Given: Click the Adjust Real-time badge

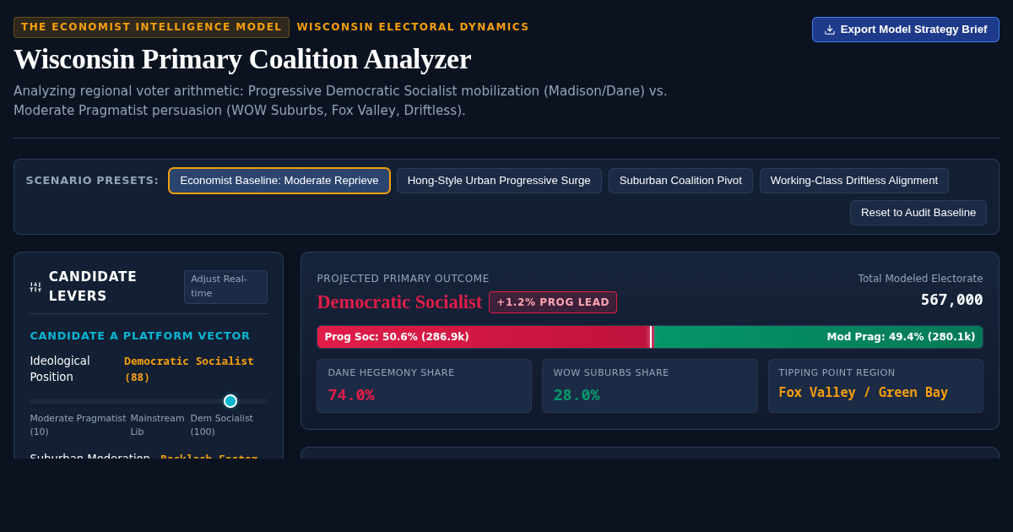Looking at the screenshot, I should point(225,287).
